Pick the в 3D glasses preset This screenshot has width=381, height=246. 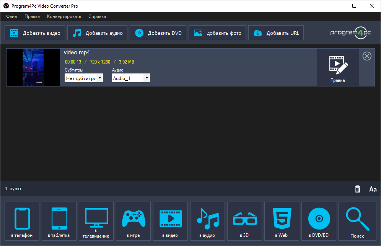tap(244, 222)
